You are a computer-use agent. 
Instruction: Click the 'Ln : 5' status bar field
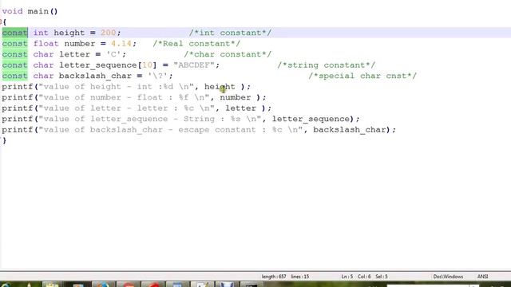pyautogui.click(x=347, y=277)
